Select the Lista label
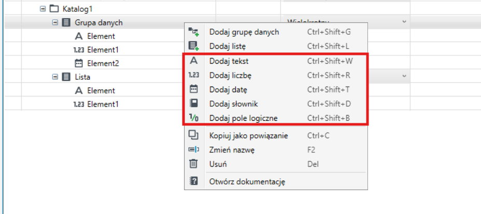481x214 pixels. point(82,77)
